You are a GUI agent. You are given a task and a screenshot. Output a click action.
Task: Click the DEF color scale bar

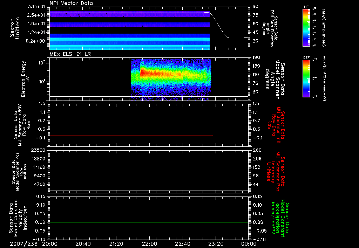[x=306, y=78]
